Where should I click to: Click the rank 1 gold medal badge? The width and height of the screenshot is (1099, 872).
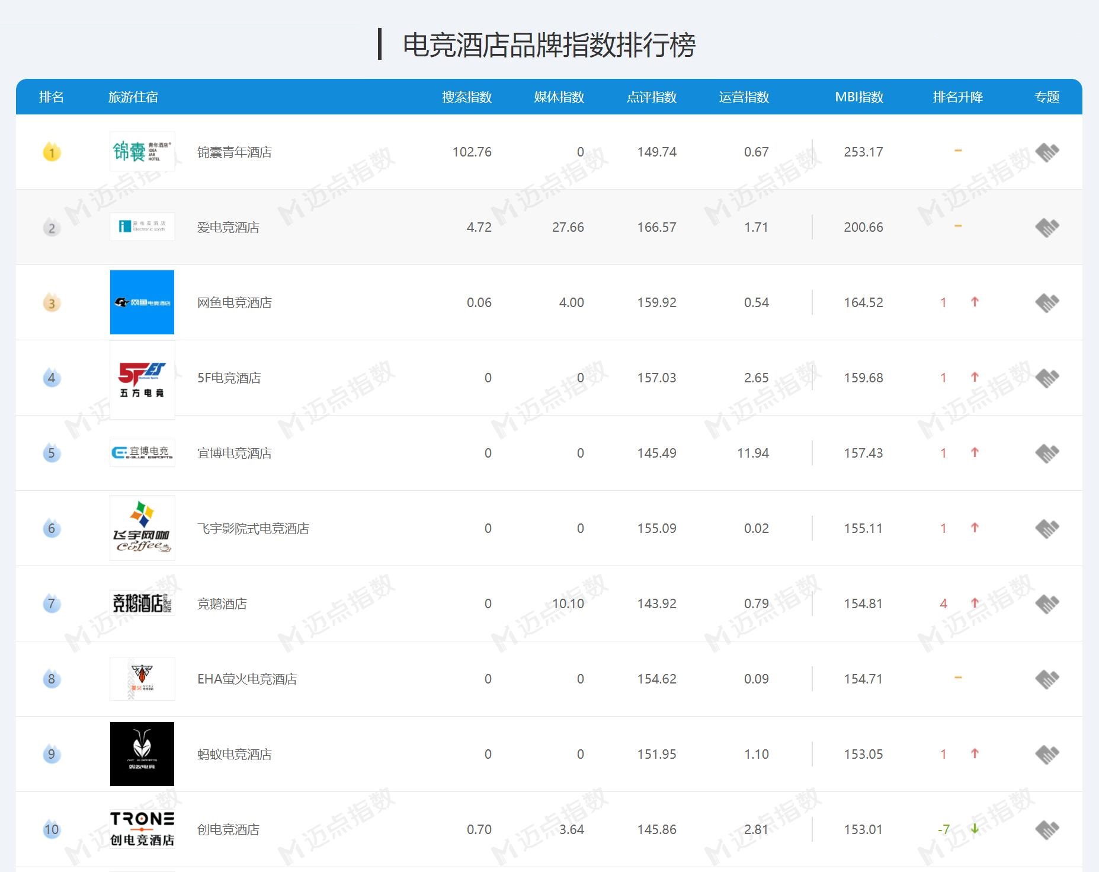pyautogui.click(x=52, y=152)
